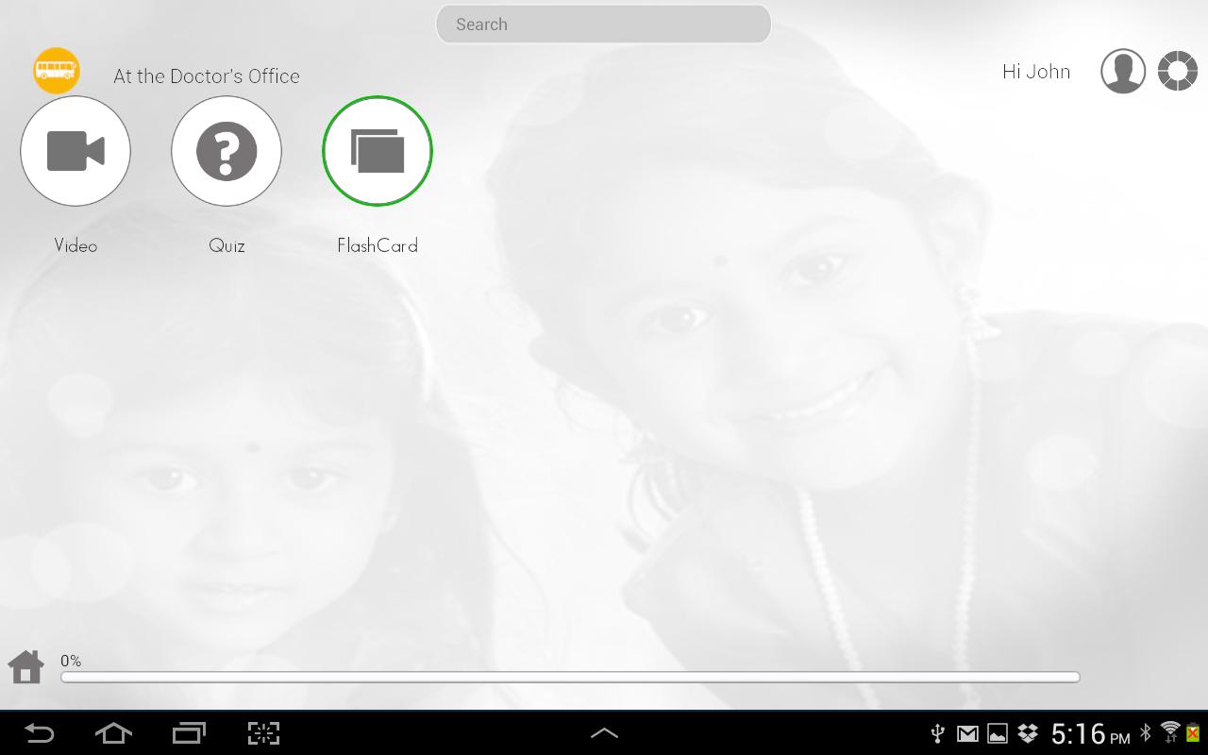
Task: Open the Dropbox notification icon
Action: pyautogui.click(x=1028, y=733)
